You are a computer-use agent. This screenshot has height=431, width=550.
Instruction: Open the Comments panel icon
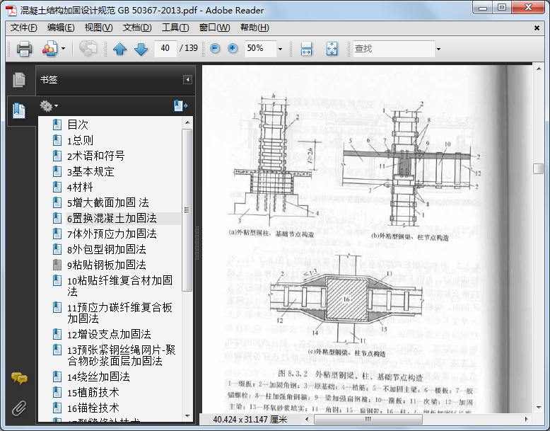[19, 379]
